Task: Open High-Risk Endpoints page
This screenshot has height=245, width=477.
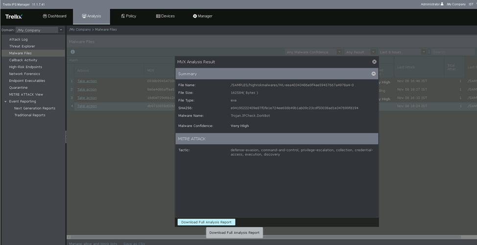Action: coord(25,67)
